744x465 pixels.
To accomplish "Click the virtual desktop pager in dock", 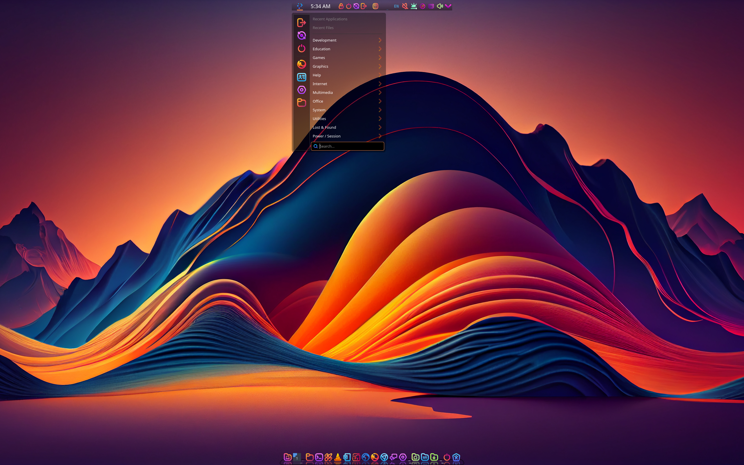I will pos(297,457).
